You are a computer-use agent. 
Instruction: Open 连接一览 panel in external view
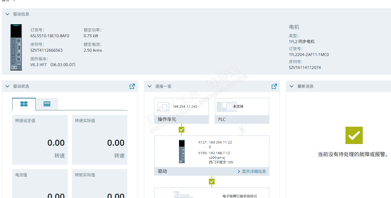pos(274,86)
